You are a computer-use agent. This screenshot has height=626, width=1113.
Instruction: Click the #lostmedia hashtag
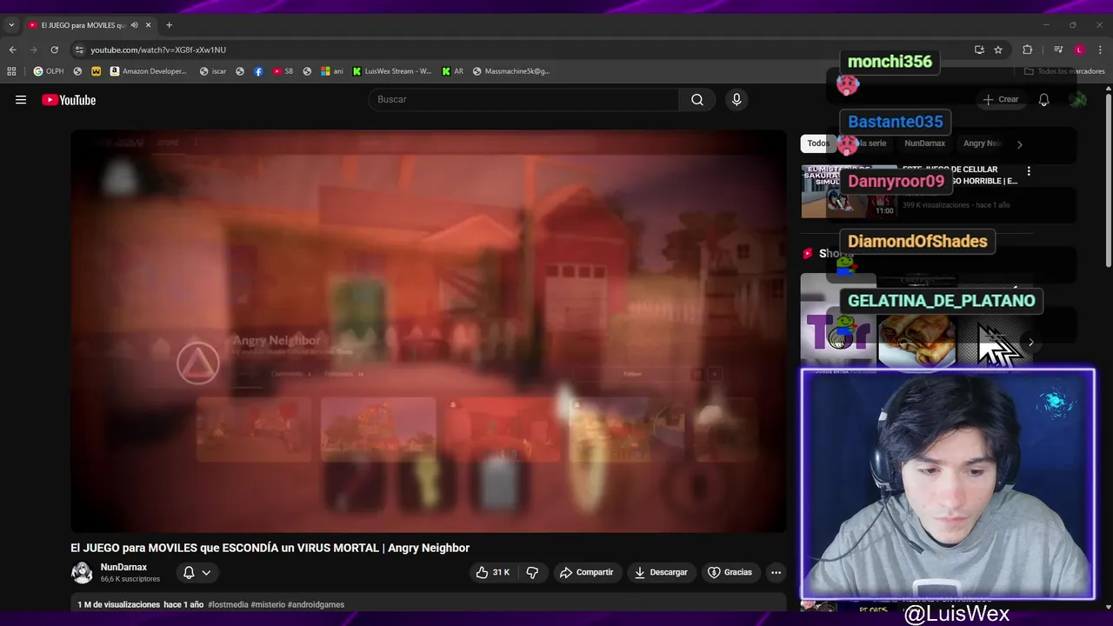pyautogui.click(x=228, y=604)
